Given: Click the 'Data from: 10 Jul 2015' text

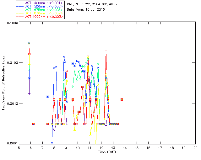Looking at the screenshot, I should point(86,10).
